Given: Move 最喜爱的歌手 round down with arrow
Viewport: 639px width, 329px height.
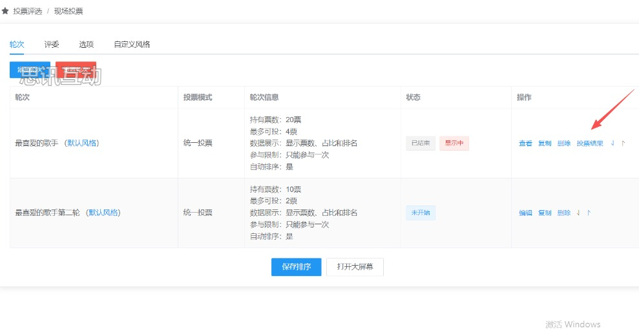Looking at the screenshot, I should tap(613, 143).
